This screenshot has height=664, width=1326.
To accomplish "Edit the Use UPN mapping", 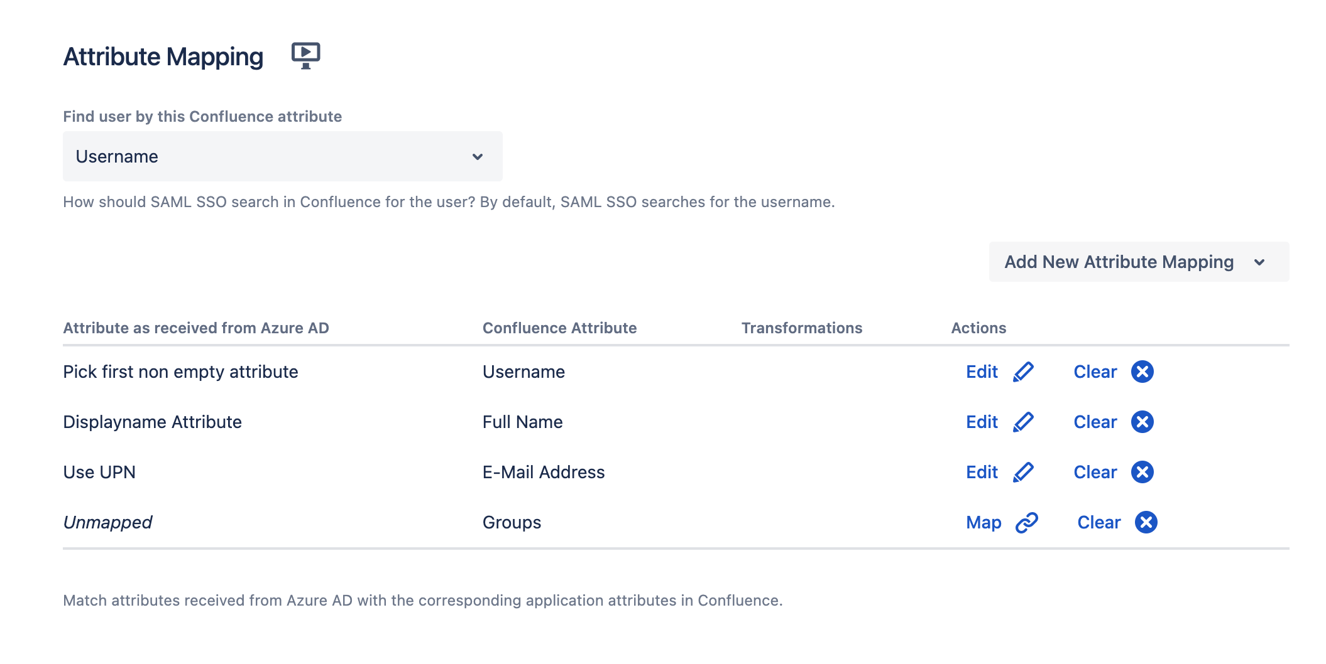I will [982, 472].
